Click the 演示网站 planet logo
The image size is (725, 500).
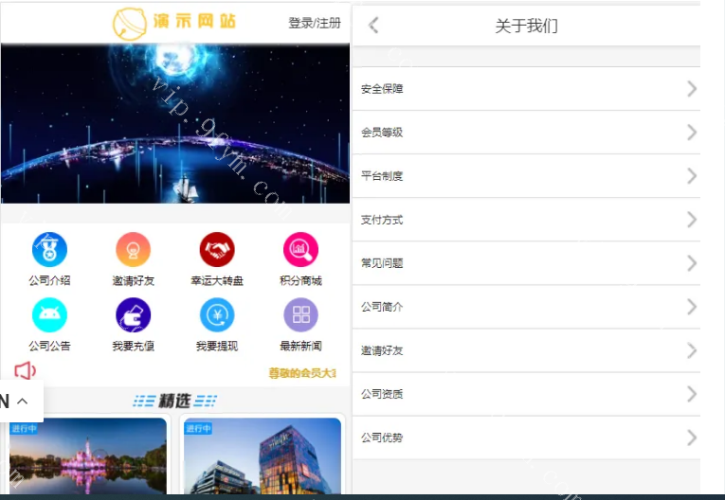tap(130, 24)
